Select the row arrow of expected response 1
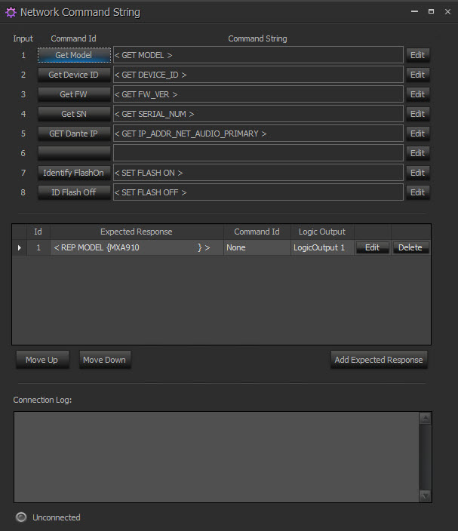Image resolution: width=458 pixels, height=531 pixels. [x=20, y=247]
